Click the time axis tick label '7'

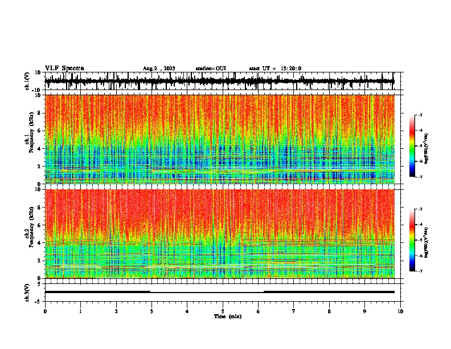pos(294,311)
